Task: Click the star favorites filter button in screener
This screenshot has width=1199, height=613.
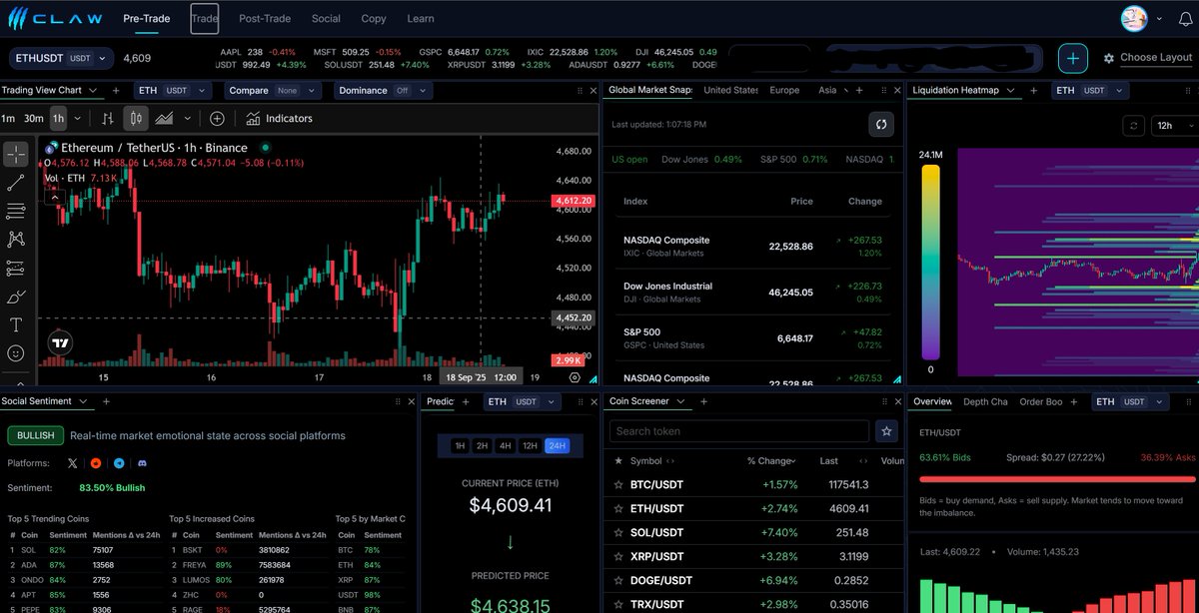Action: (885, 431)
